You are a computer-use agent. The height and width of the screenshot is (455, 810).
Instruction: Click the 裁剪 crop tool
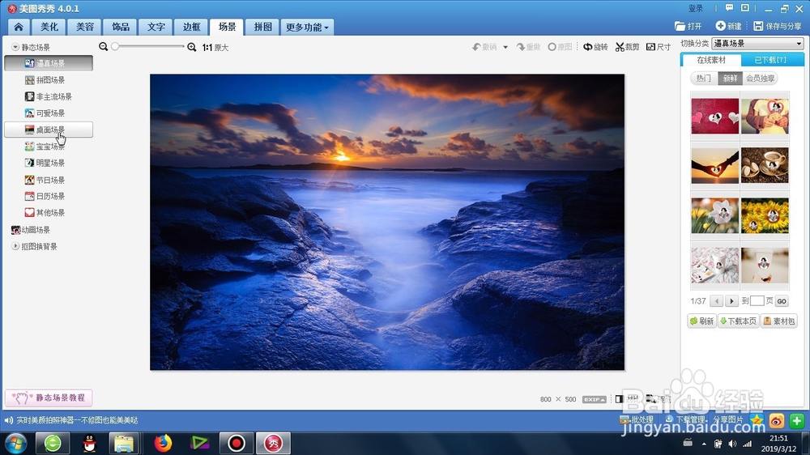(627, 47)
